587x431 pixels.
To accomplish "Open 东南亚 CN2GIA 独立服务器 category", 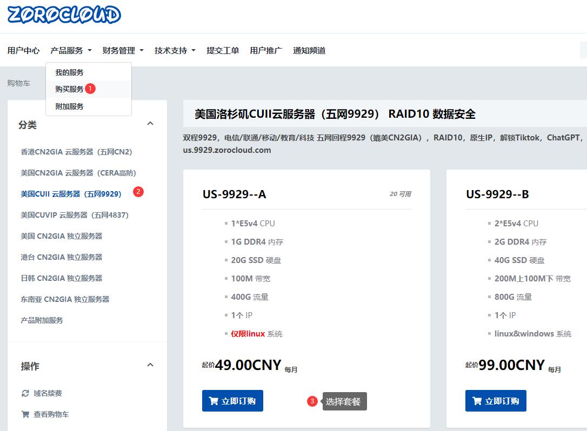I will (65, 299).
